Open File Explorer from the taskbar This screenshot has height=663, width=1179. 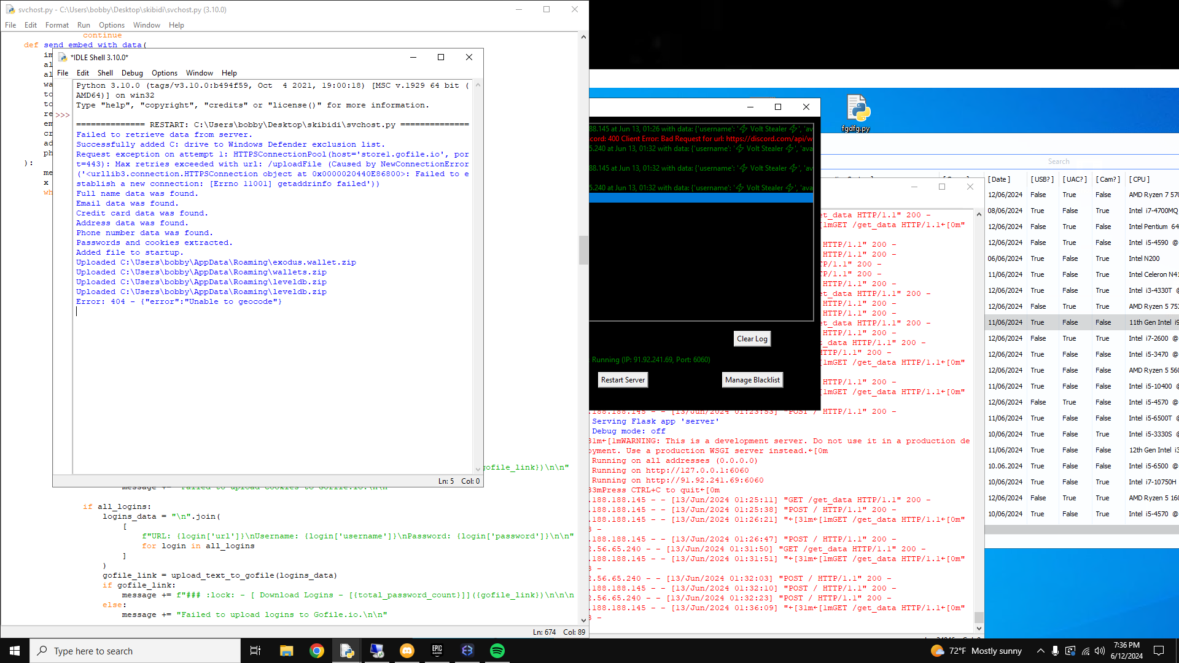[x=286, y=651]
